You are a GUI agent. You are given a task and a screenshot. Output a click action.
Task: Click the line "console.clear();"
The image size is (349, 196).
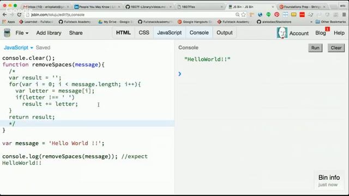click(28, 58)
